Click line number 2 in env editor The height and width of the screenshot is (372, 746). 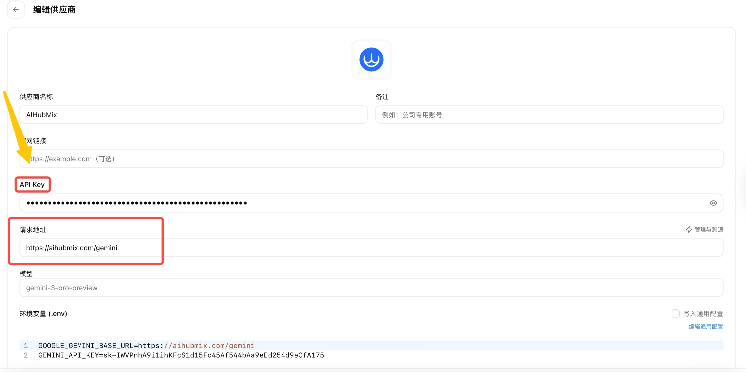26,355
